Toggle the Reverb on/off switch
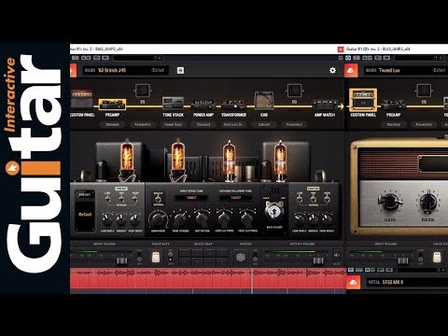The width and height of the screenshot is (448, 336). click(256, 257)
